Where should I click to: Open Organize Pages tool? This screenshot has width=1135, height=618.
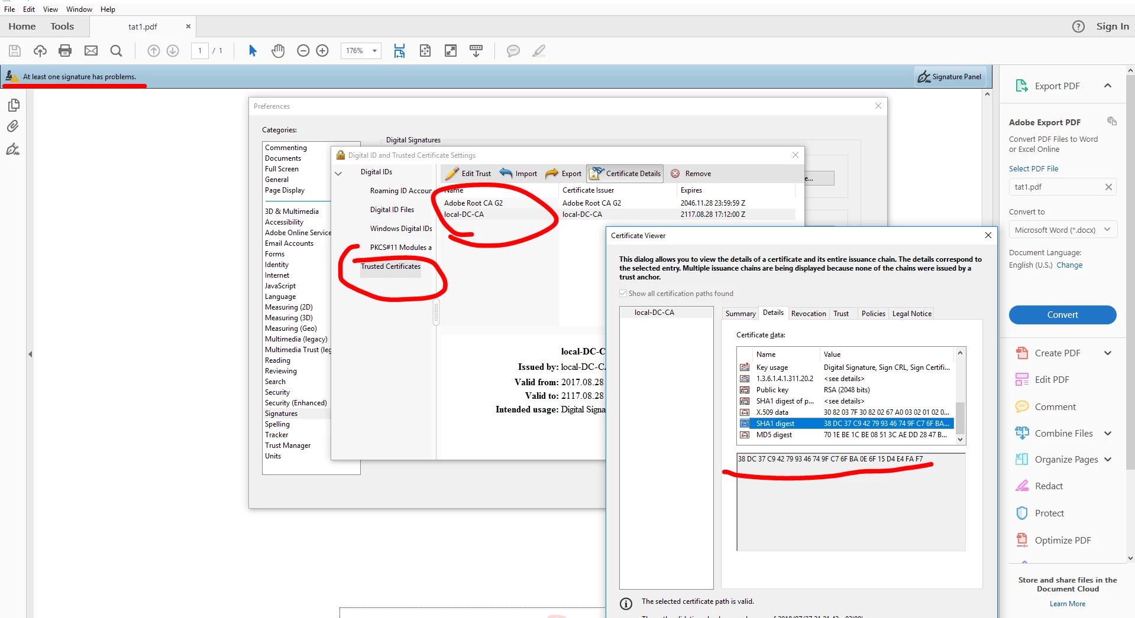(x=1066, y=460)
